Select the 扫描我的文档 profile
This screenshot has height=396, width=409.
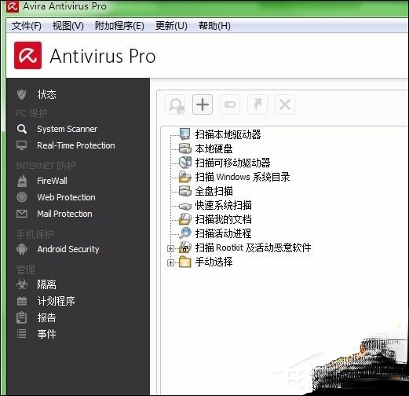coord(224,219)
